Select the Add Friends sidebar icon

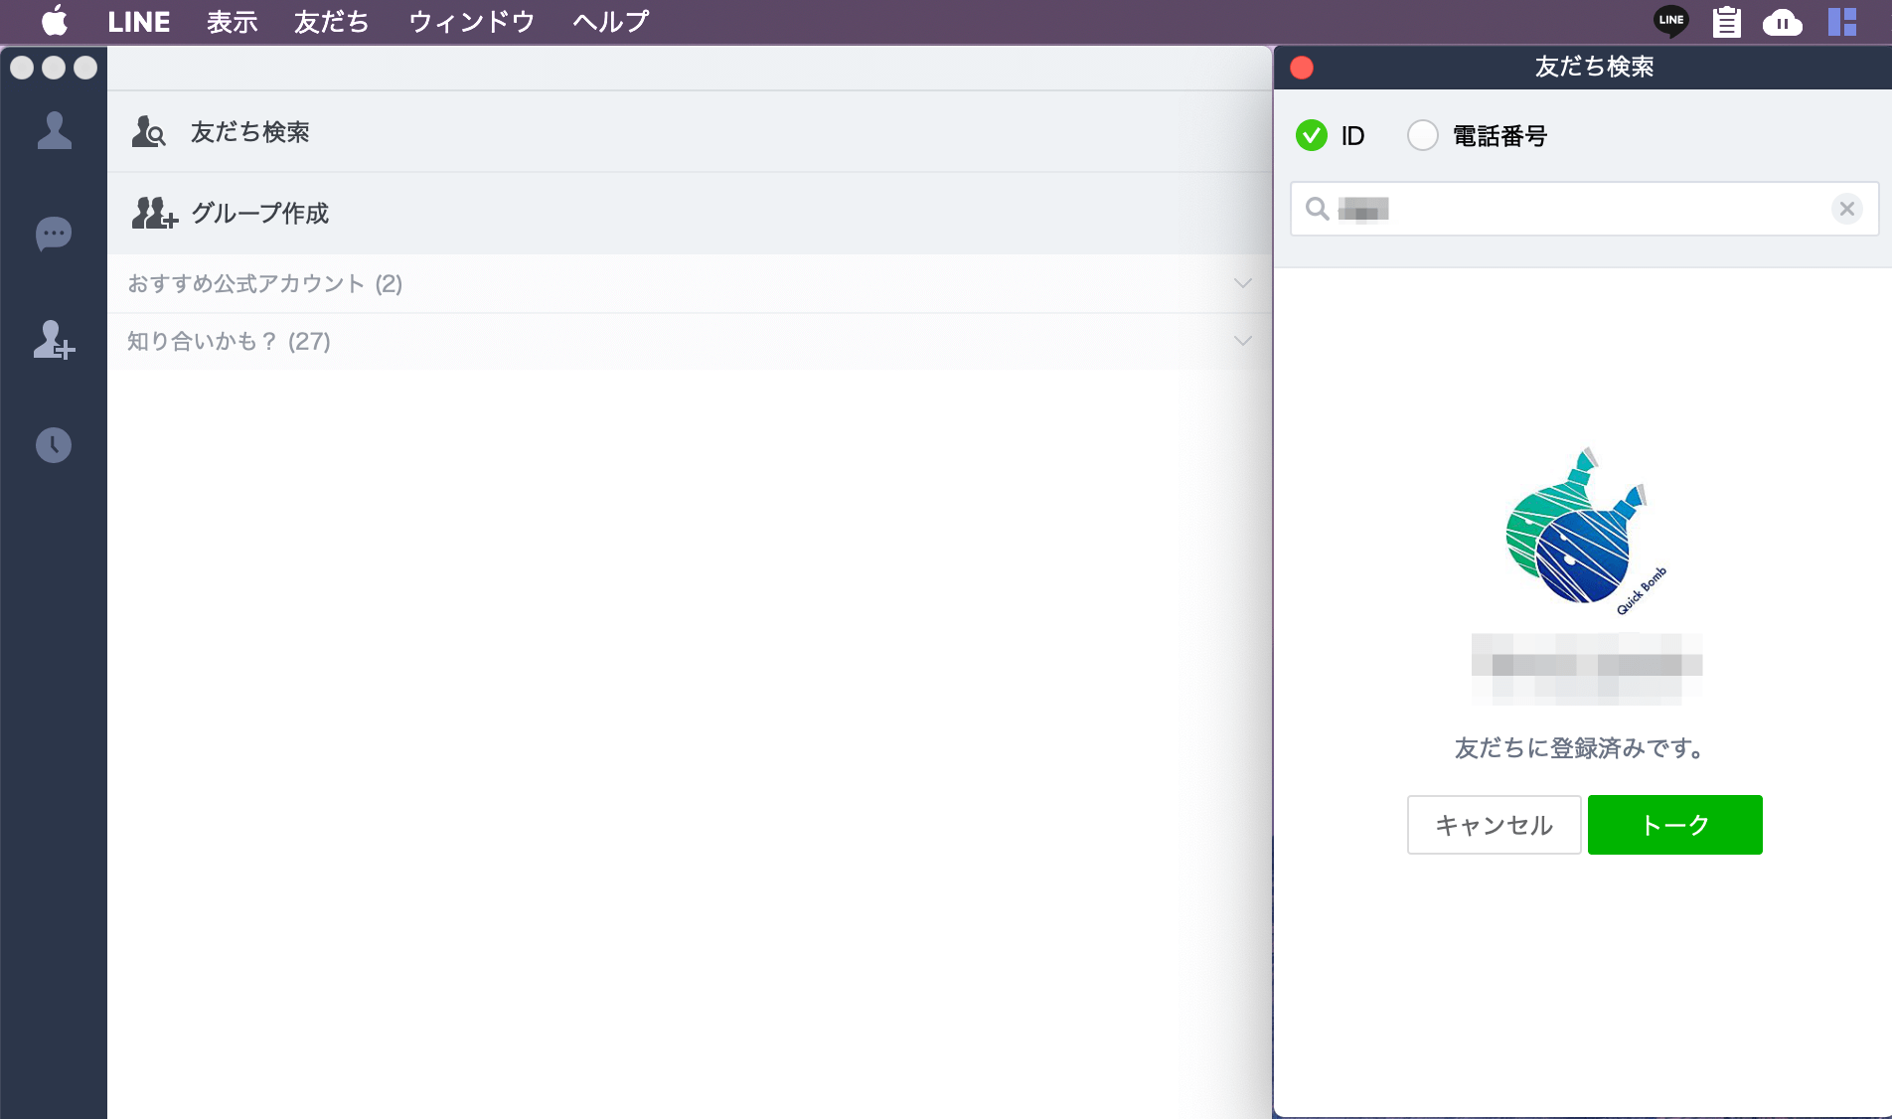click(x=54, y=340)
